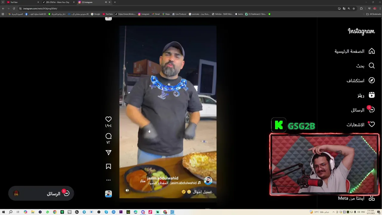Open the Windows Start menu

pos(3,212)
